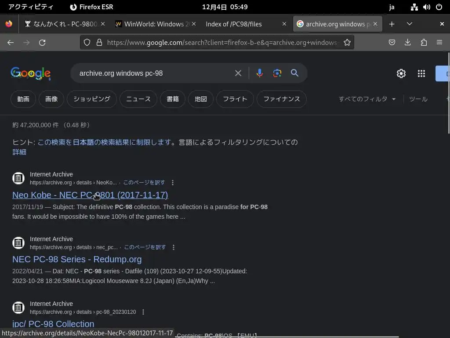Go to Google logo homepage
The height and width of the screenshot is (338, 450).
(31, 73)
